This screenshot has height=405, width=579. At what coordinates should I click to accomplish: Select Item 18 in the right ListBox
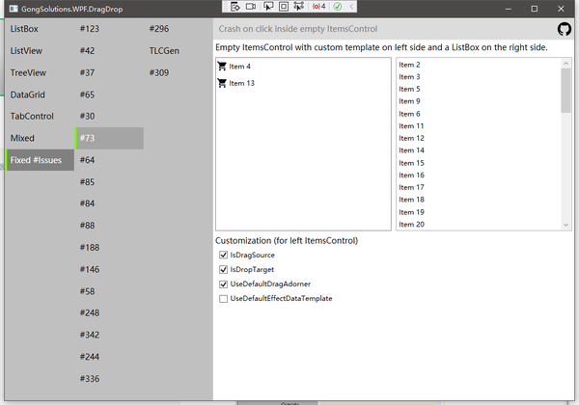coord(479,200)
